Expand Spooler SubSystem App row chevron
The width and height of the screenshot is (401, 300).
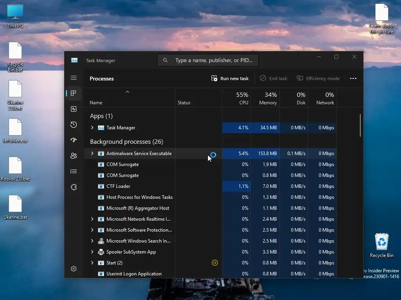coord(92,252)
